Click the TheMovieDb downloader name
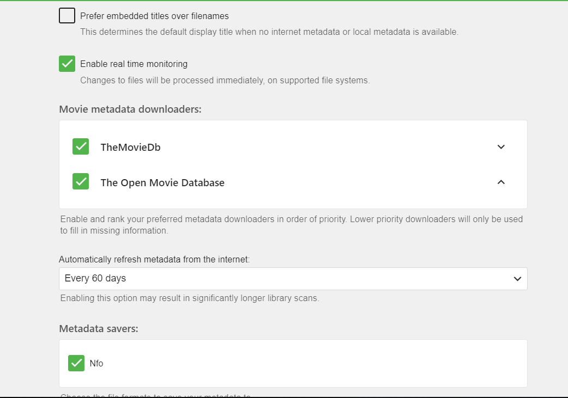Viewport: 568px width, 398px height. [130, 148]
